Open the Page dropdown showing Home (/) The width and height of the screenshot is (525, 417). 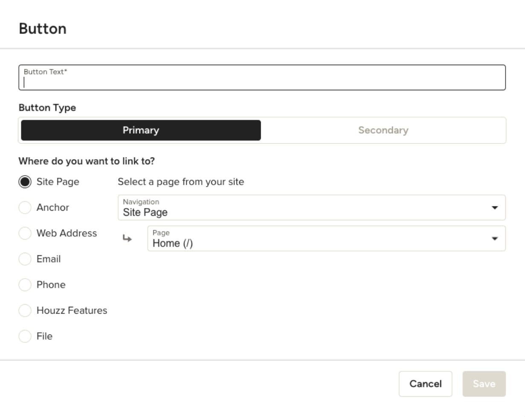tap(326, 238)
